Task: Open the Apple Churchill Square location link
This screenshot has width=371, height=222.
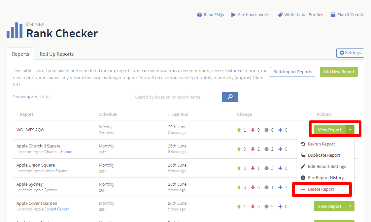Action: click(53, 152)
